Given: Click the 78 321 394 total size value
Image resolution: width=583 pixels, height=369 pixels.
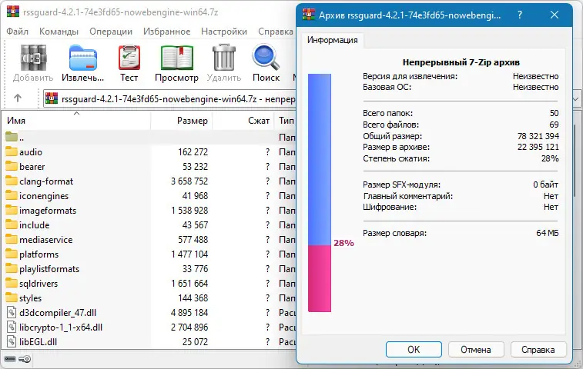Looking at the screenshot, I should tap(538, 136).
